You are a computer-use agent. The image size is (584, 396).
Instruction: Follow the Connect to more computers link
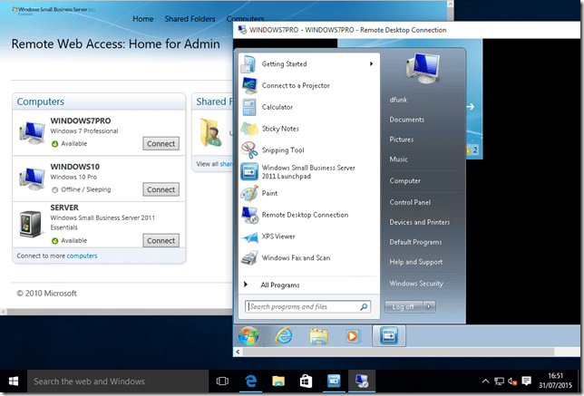(x=82, y=256)
